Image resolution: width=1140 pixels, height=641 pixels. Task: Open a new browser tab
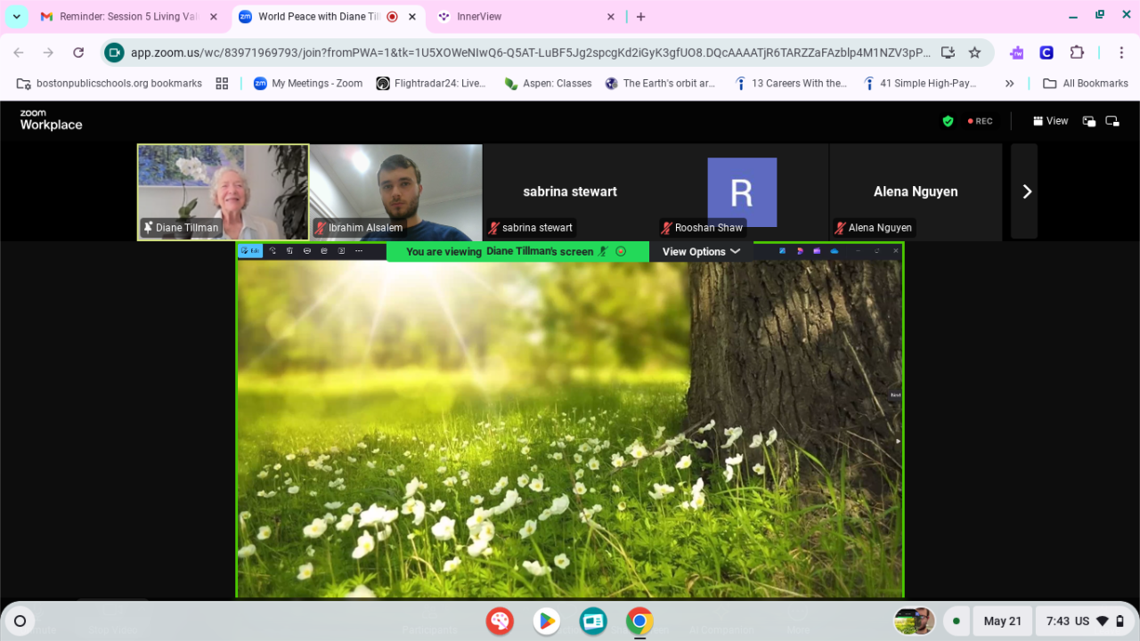click(640, 17)
